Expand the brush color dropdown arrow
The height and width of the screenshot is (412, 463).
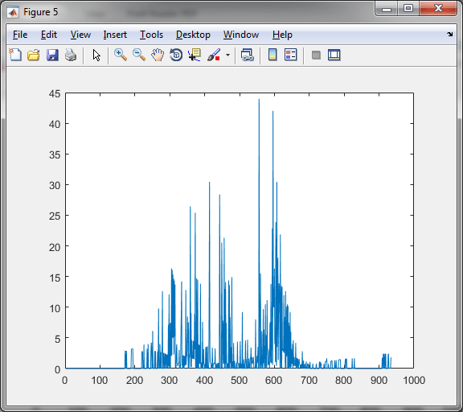[x=227, y=55]
